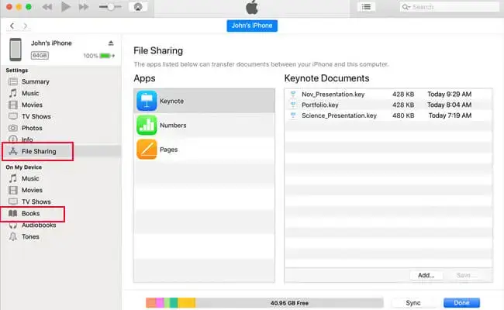Click the iPhone device thumbnail
Screen dimensions: 504x310
pyautogui.click(x=15, y=50)
